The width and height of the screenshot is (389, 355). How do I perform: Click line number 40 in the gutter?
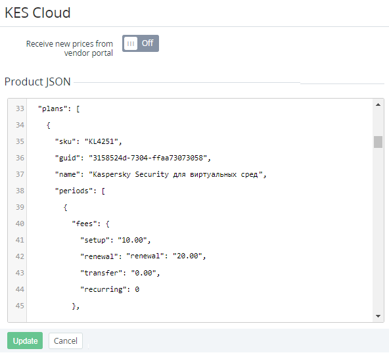(x=20, y=224)
